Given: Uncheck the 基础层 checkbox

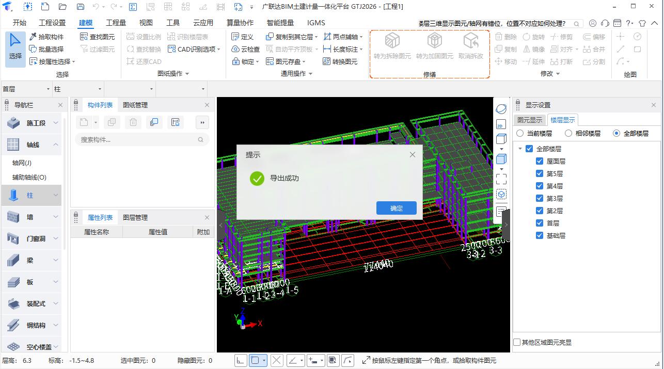Looking at the screenshot, I should coord(540,235).
